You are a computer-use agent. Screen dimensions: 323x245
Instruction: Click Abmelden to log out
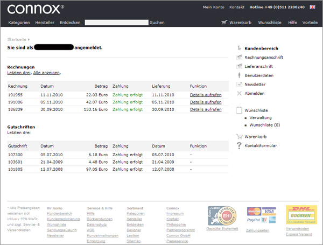pyautogui.click(x=255, y=93)
